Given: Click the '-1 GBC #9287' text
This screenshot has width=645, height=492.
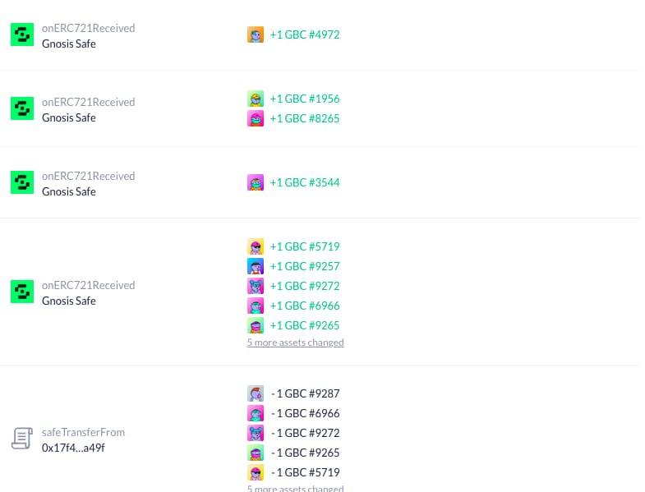Looking at the screenshot, I should [306, 393].
